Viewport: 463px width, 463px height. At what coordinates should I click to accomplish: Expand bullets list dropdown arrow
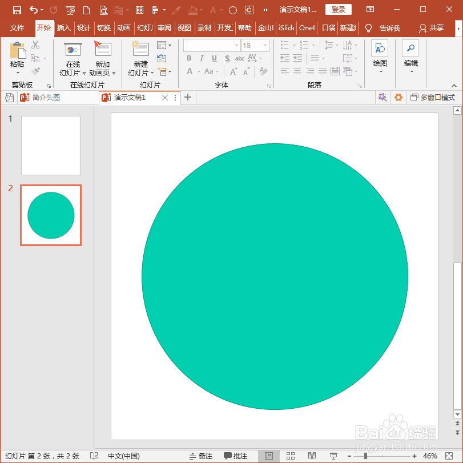(x=294, y=45)
